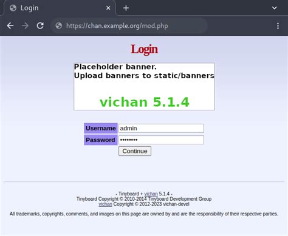Close the Login tab
The image size is (288, 236).
[x=108, y=8]
